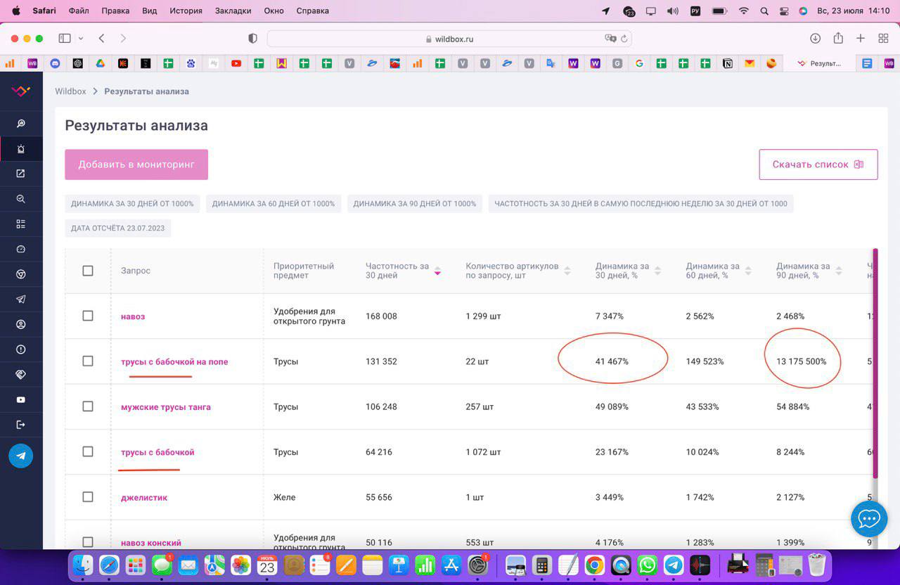
Task: Click the YouTube icon in the sidebar
Action: [21, 399]
